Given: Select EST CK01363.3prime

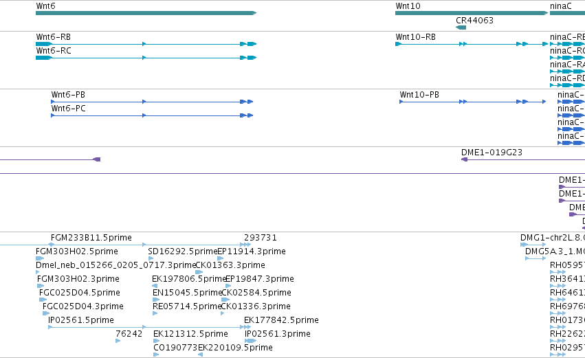Looking at the screenshot, I should (230, 265).
